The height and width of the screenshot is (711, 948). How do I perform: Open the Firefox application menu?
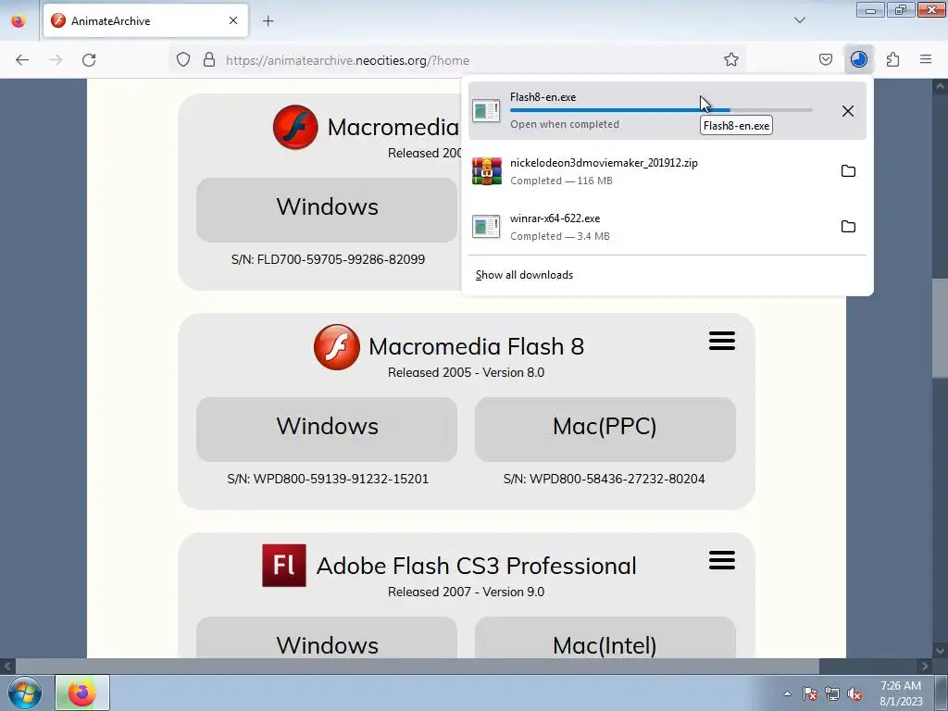926,60
